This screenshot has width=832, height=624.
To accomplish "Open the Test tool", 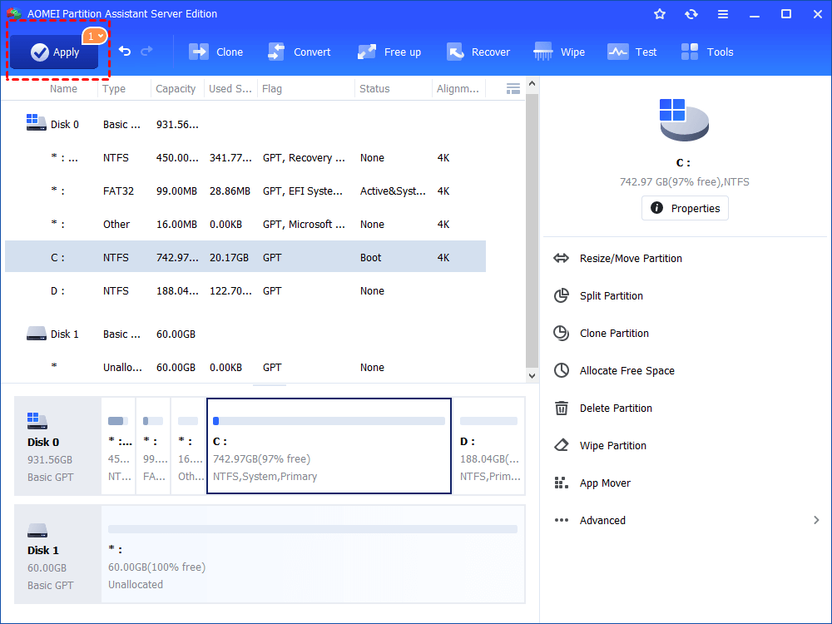I will coord(632,52).
